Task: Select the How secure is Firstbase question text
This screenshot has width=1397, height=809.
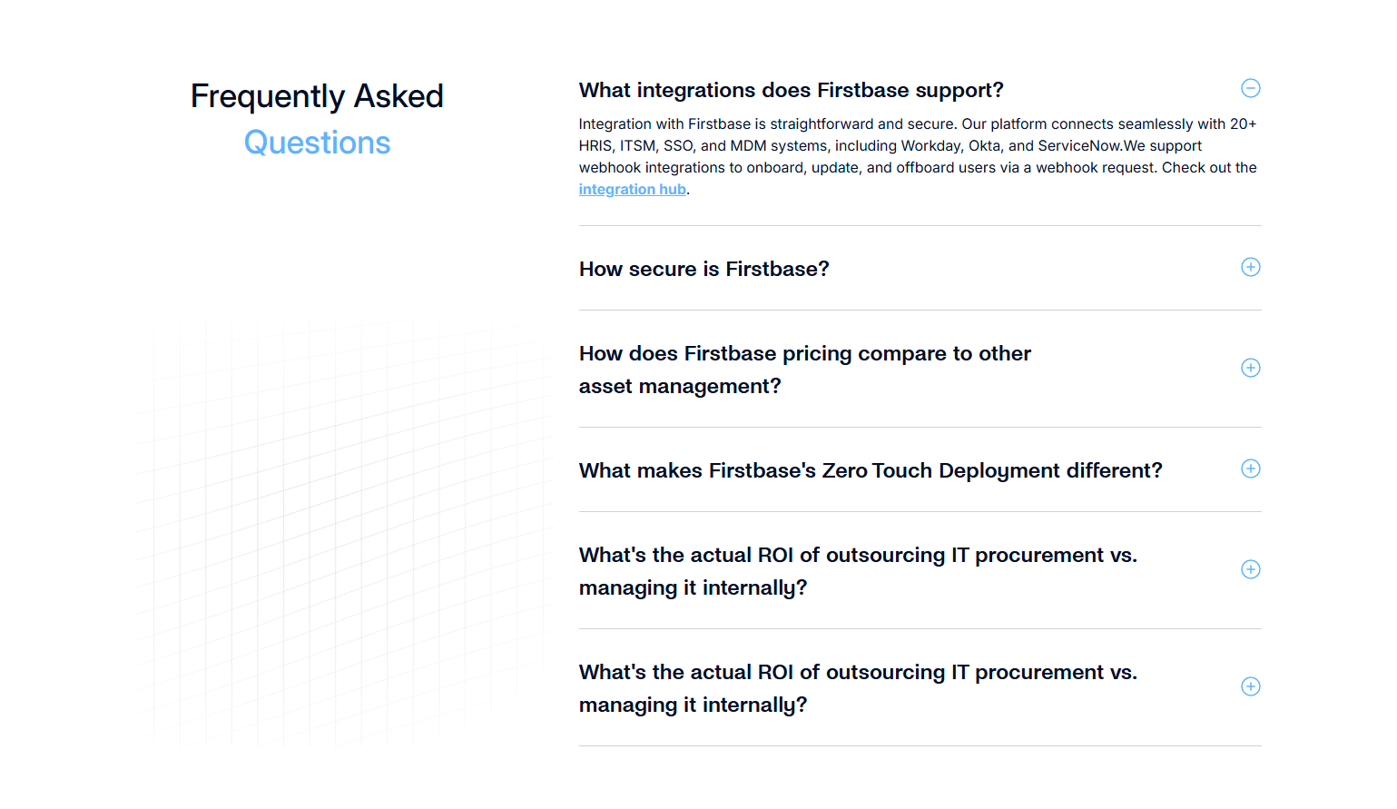Action: [x=703, y=269]
